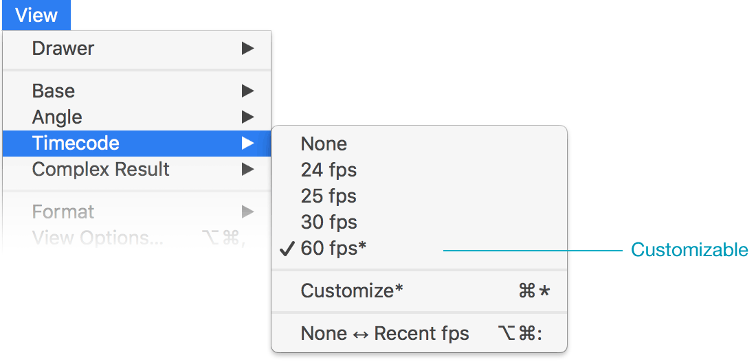Select checked 60 fps* timecode option
The image size is (756, 364).
click(x=419, y=249)
